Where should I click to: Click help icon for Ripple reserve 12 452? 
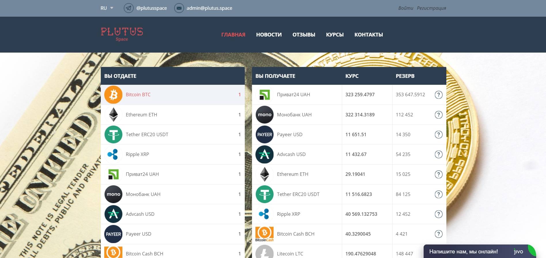439,214
